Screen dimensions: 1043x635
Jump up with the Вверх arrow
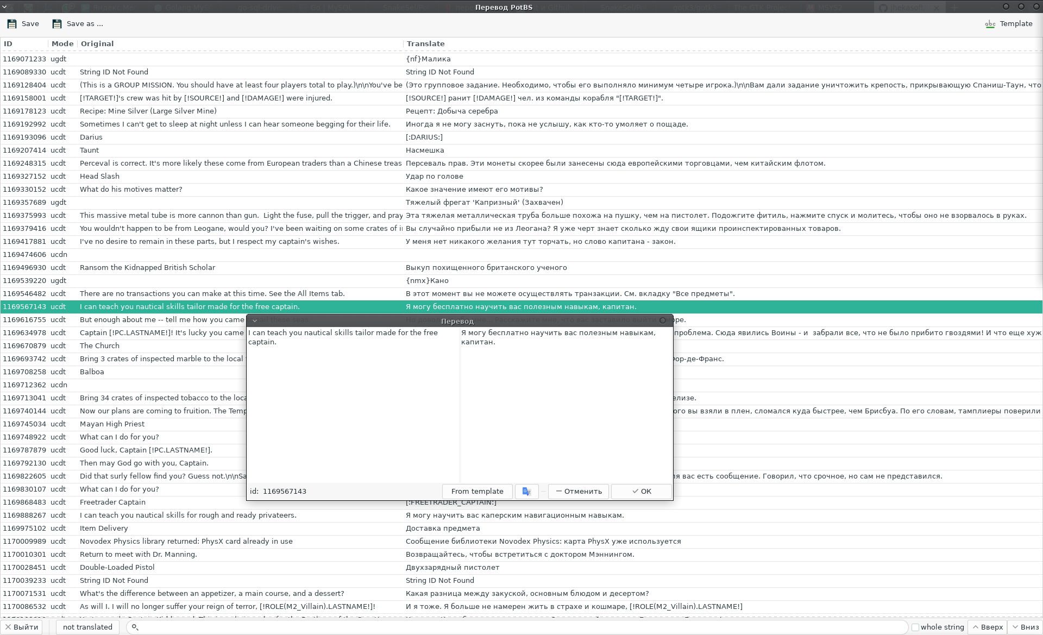987,627
